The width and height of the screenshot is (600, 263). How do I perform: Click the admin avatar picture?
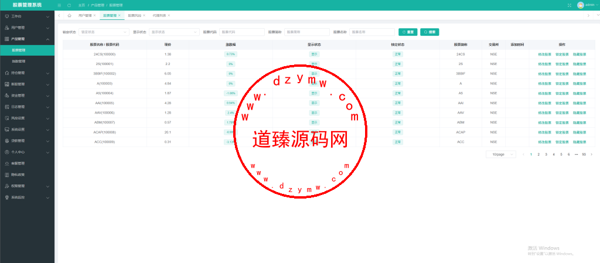[x=581, y=5]
